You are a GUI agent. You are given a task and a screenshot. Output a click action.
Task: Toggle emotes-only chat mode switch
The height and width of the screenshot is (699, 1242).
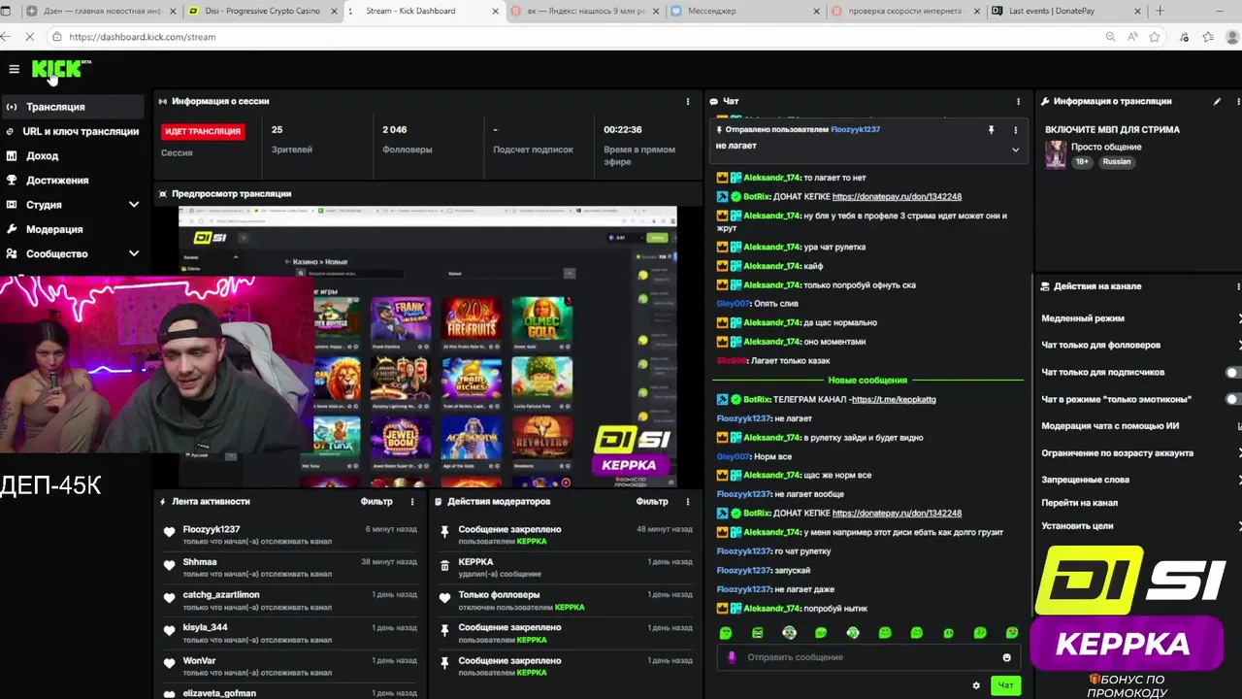pos(1232,399)
